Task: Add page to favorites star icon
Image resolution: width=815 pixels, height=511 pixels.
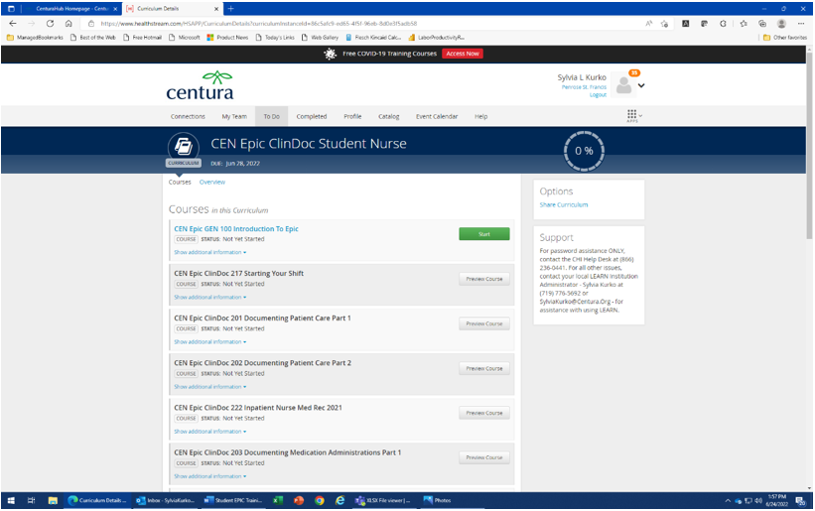Action: [664, 24]
